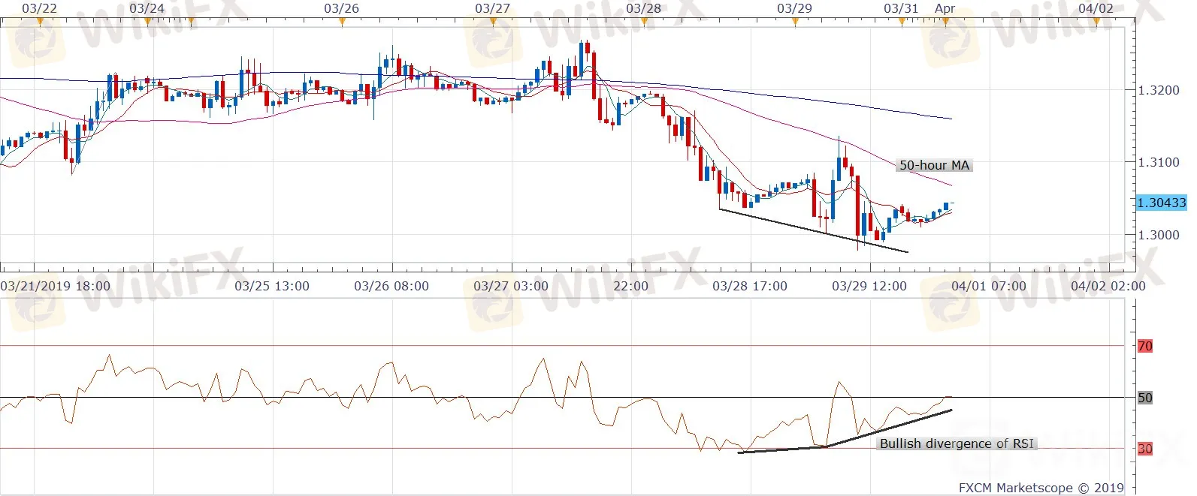
Task: Click the 03/31 date label at top
Action: pos(901,8)
